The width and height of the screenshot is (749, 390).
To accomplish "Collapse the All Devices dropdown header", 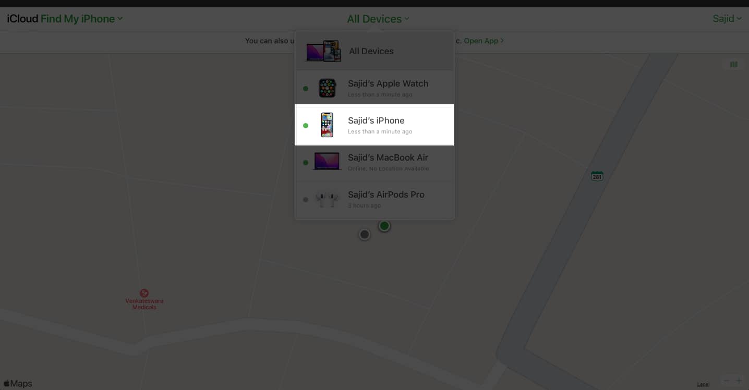I will tap(378, 19).
